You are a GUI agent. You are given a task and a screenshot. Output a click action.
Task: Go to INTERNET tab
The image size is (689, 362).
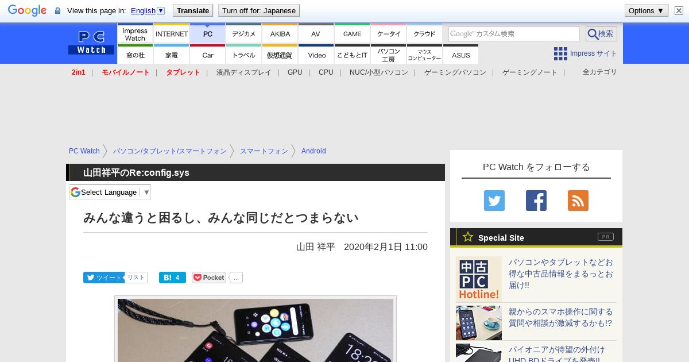pos(172,34)
